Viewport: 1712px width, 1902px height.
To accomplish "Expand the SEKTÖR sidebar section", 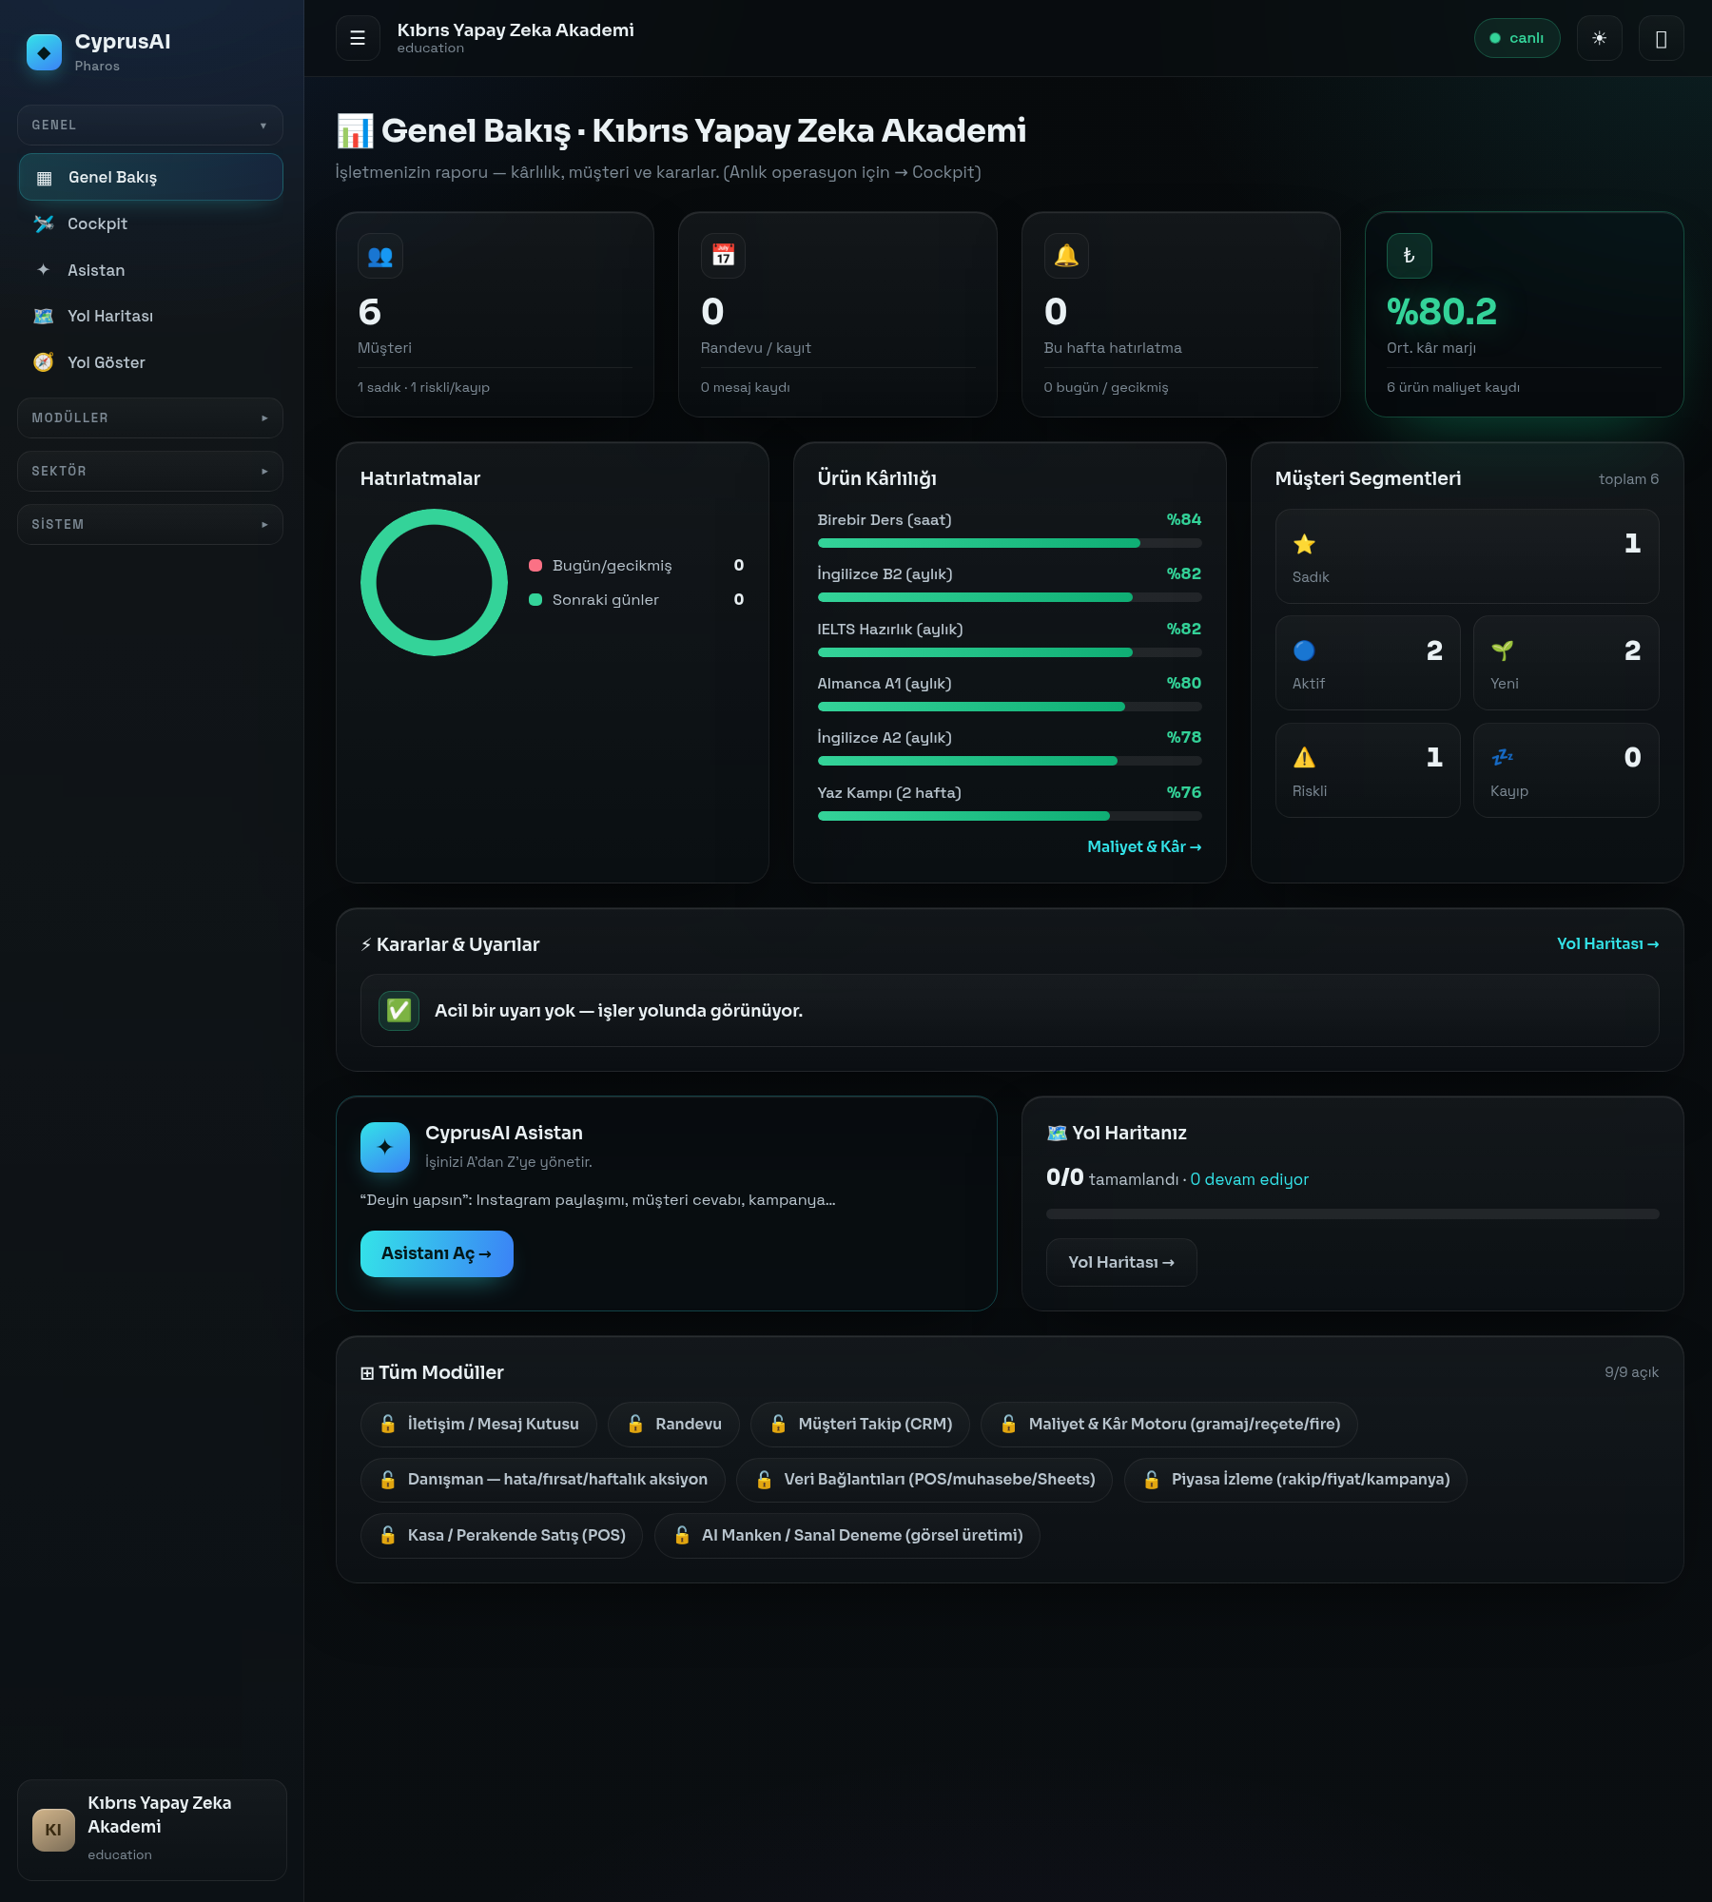I will point(150,471).
